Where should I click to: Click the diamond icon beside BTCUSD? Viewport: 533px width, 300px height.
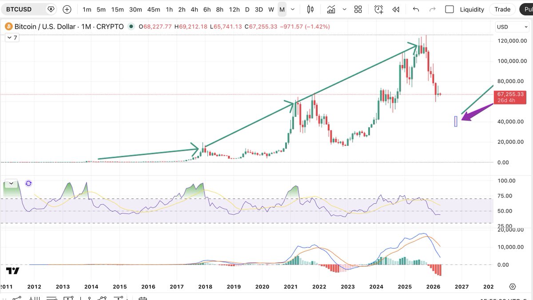51,9
